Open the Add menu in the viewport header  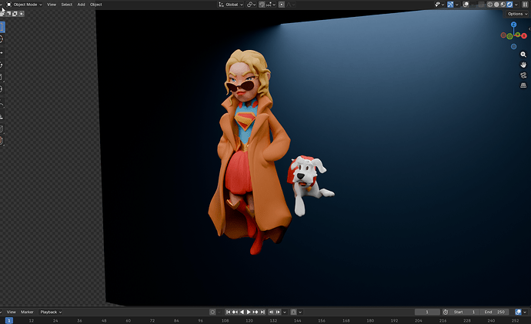point(82,5)
